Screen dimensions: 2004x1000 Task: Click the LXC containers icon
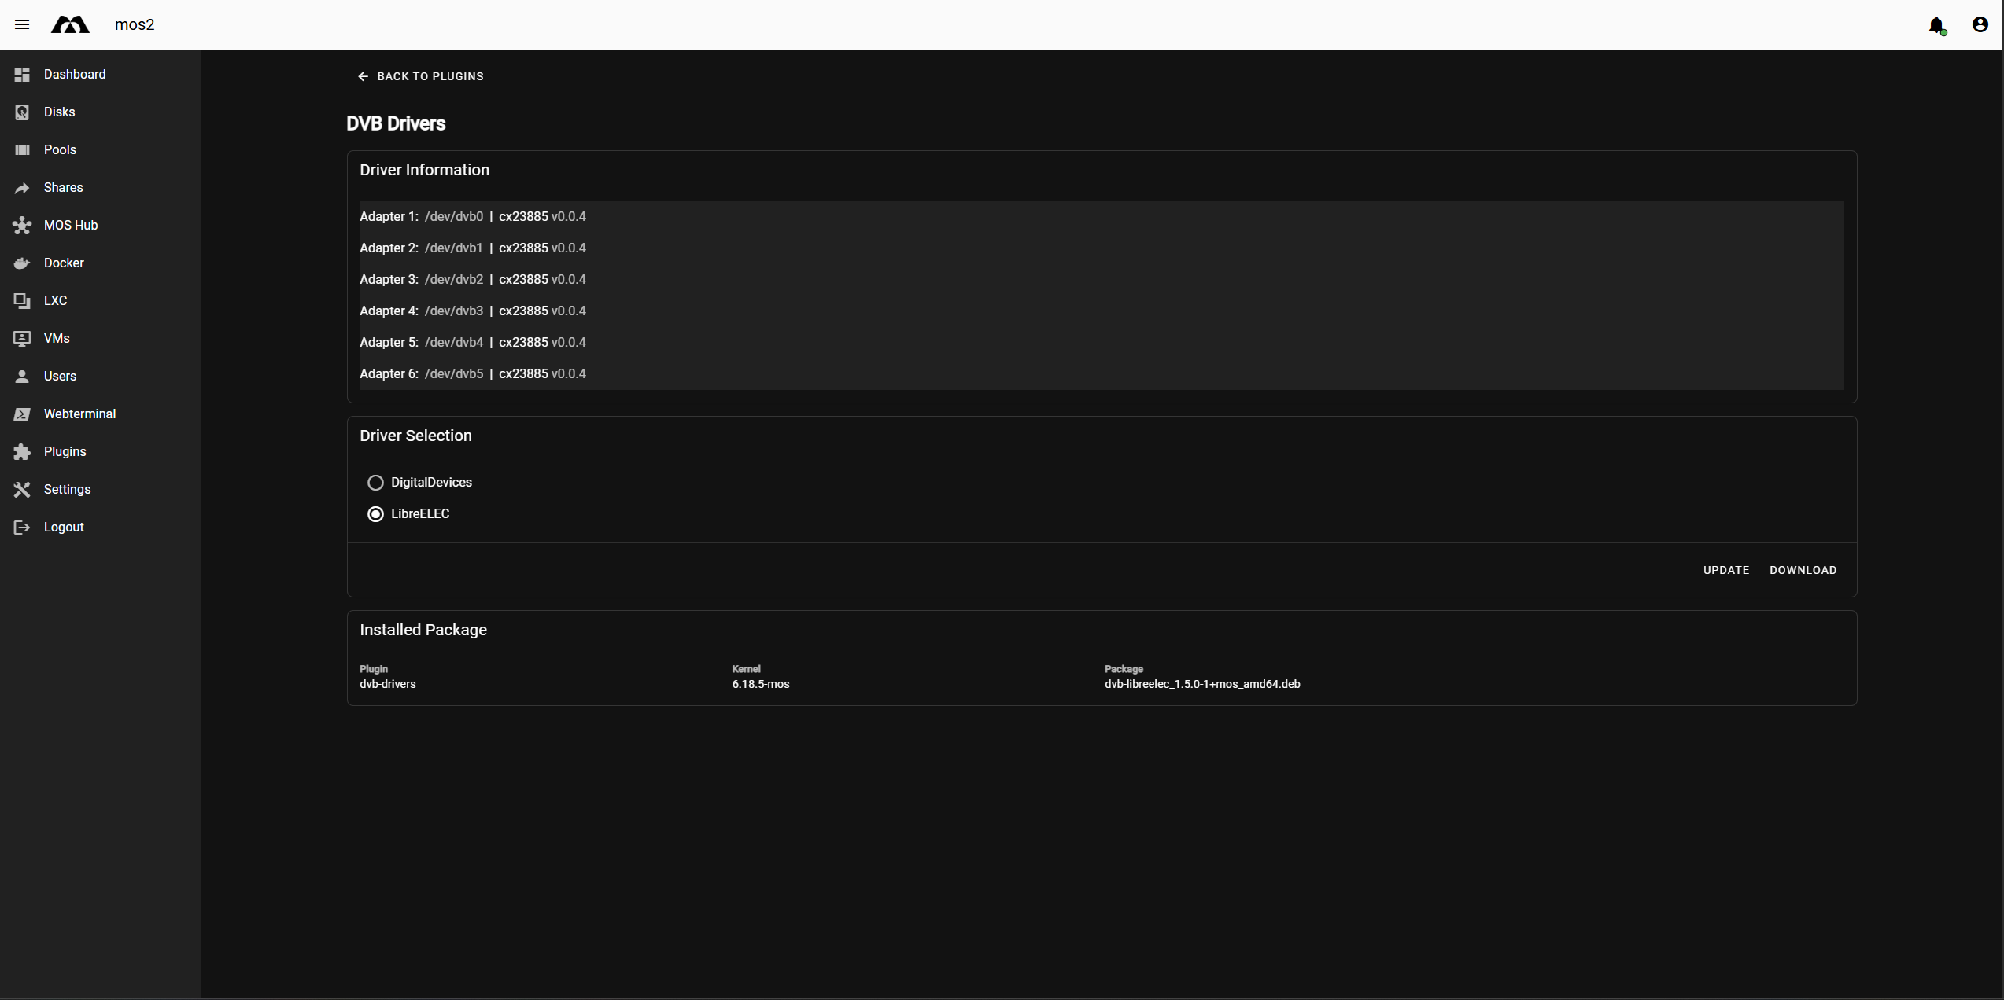point(22,300)
